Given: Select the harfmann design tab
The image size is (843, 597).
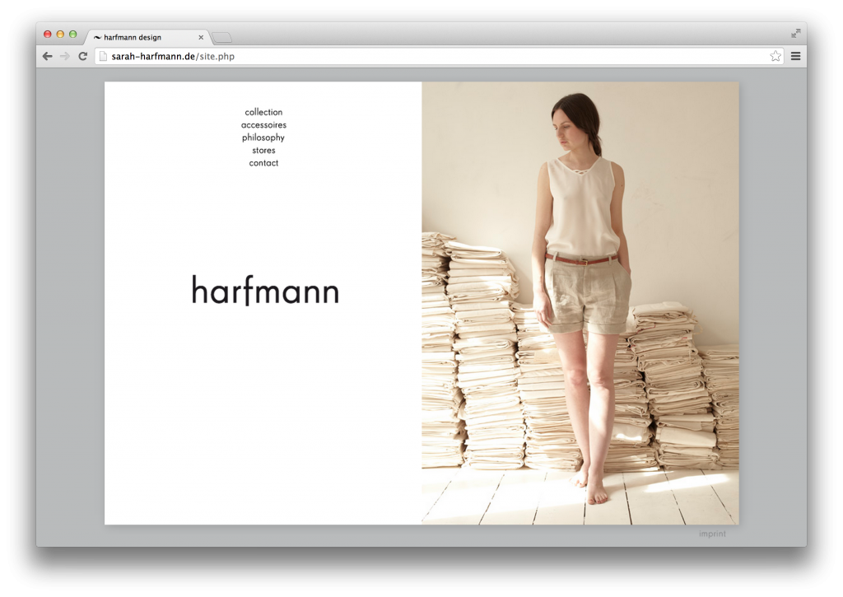Looking at the screenshot, I should 147,37.
